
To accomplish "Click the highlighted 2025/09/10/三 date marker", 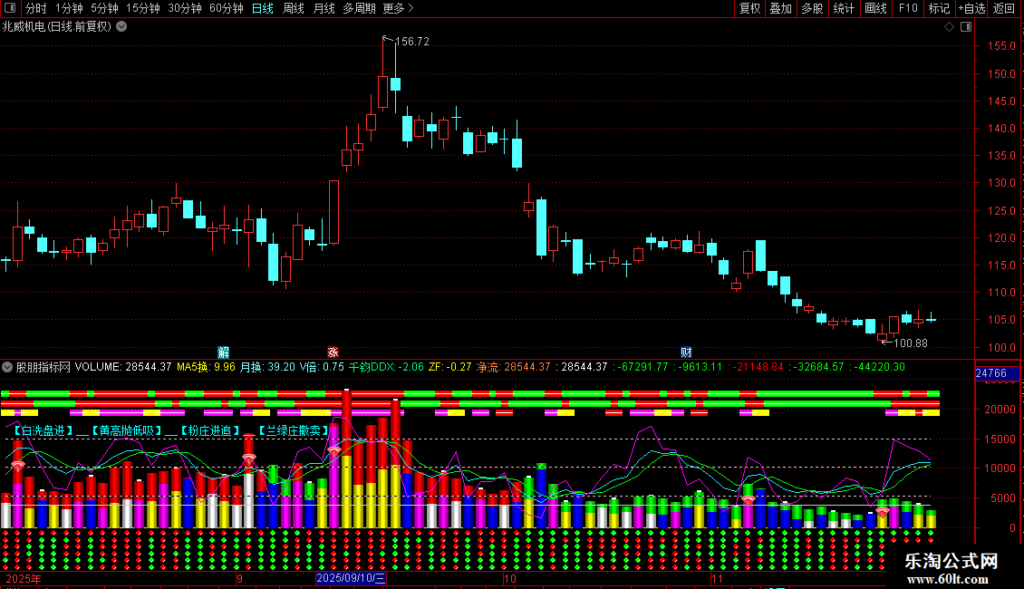I will pyautogui.click(x=351, y=578).
